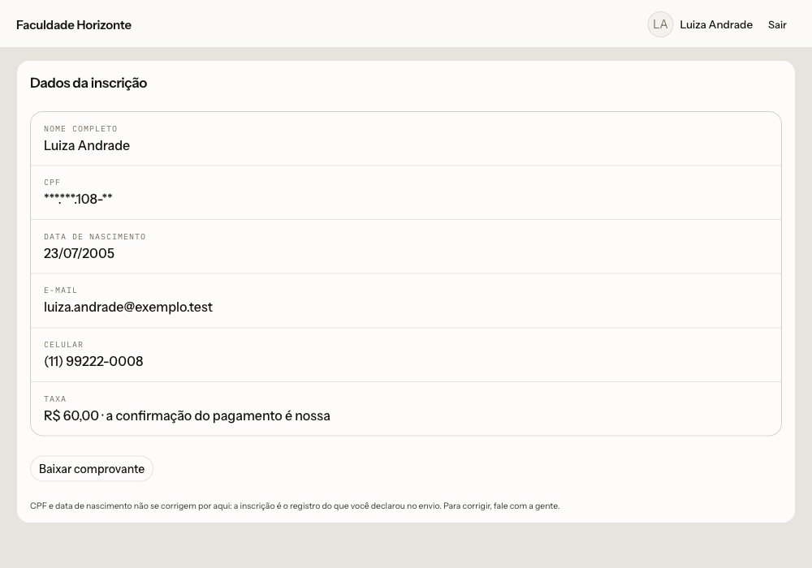Click the 'Dados da inscrição' heading

click(x=89, y=83)
